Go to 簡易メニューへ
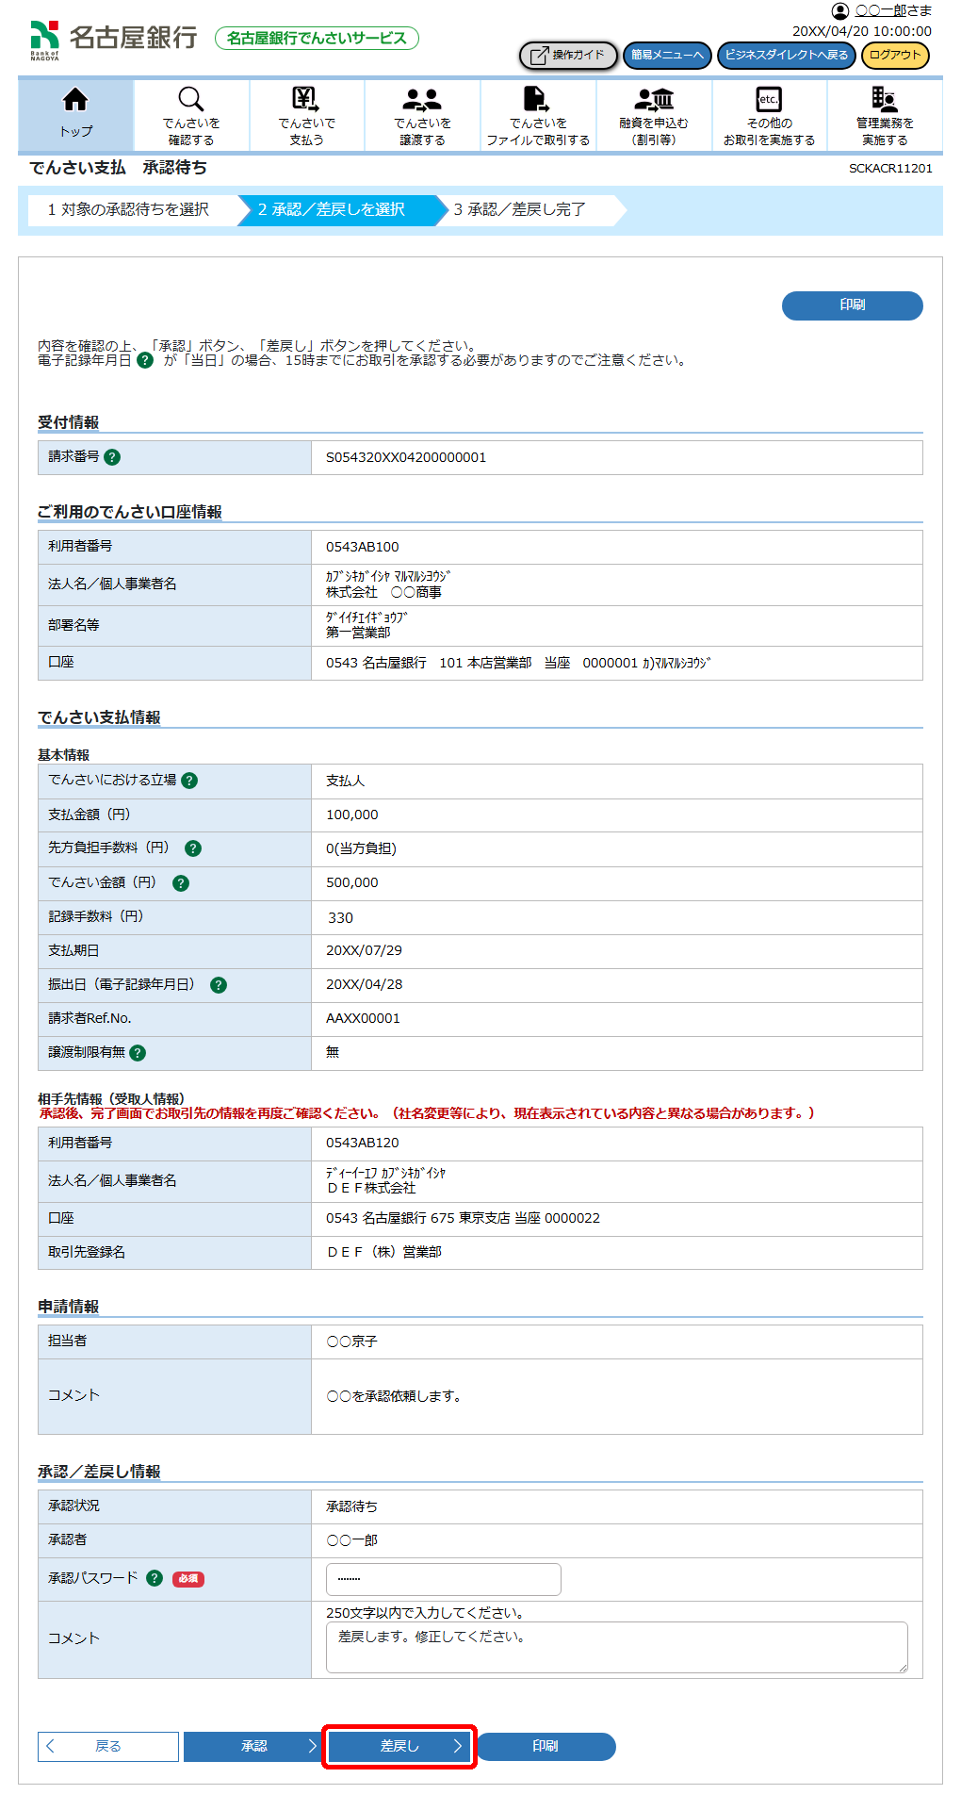The height and width of the screenshot is (1794, 961). [667, 56]
